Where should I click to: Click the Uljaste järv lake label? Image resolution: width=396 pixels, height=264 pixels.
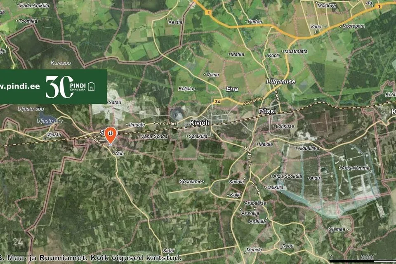[x=50, y=121]
